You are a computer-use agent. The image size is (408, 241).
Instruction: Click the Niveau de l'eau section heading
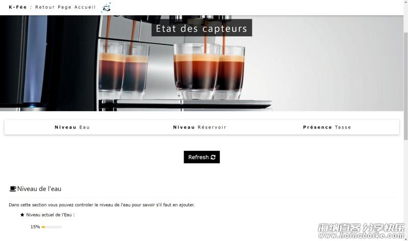[x=39, y=189]
